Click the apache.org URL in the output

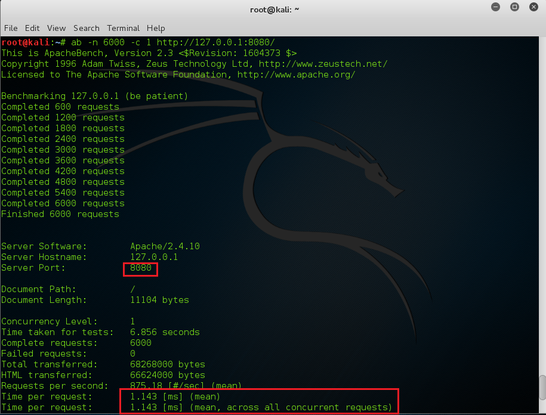[x=296, y=75]
